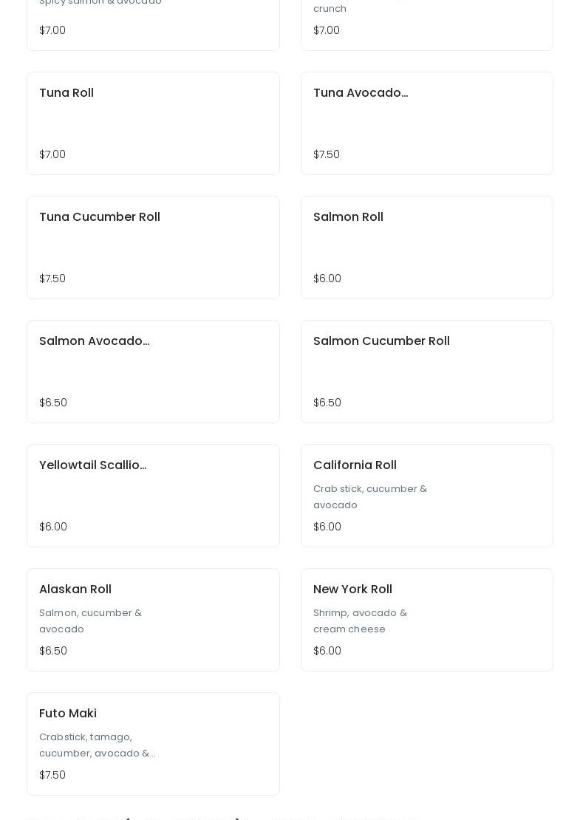
Task: Click the Alaskan Roll title
Action: pyautogui.click(x=75, y=590)
